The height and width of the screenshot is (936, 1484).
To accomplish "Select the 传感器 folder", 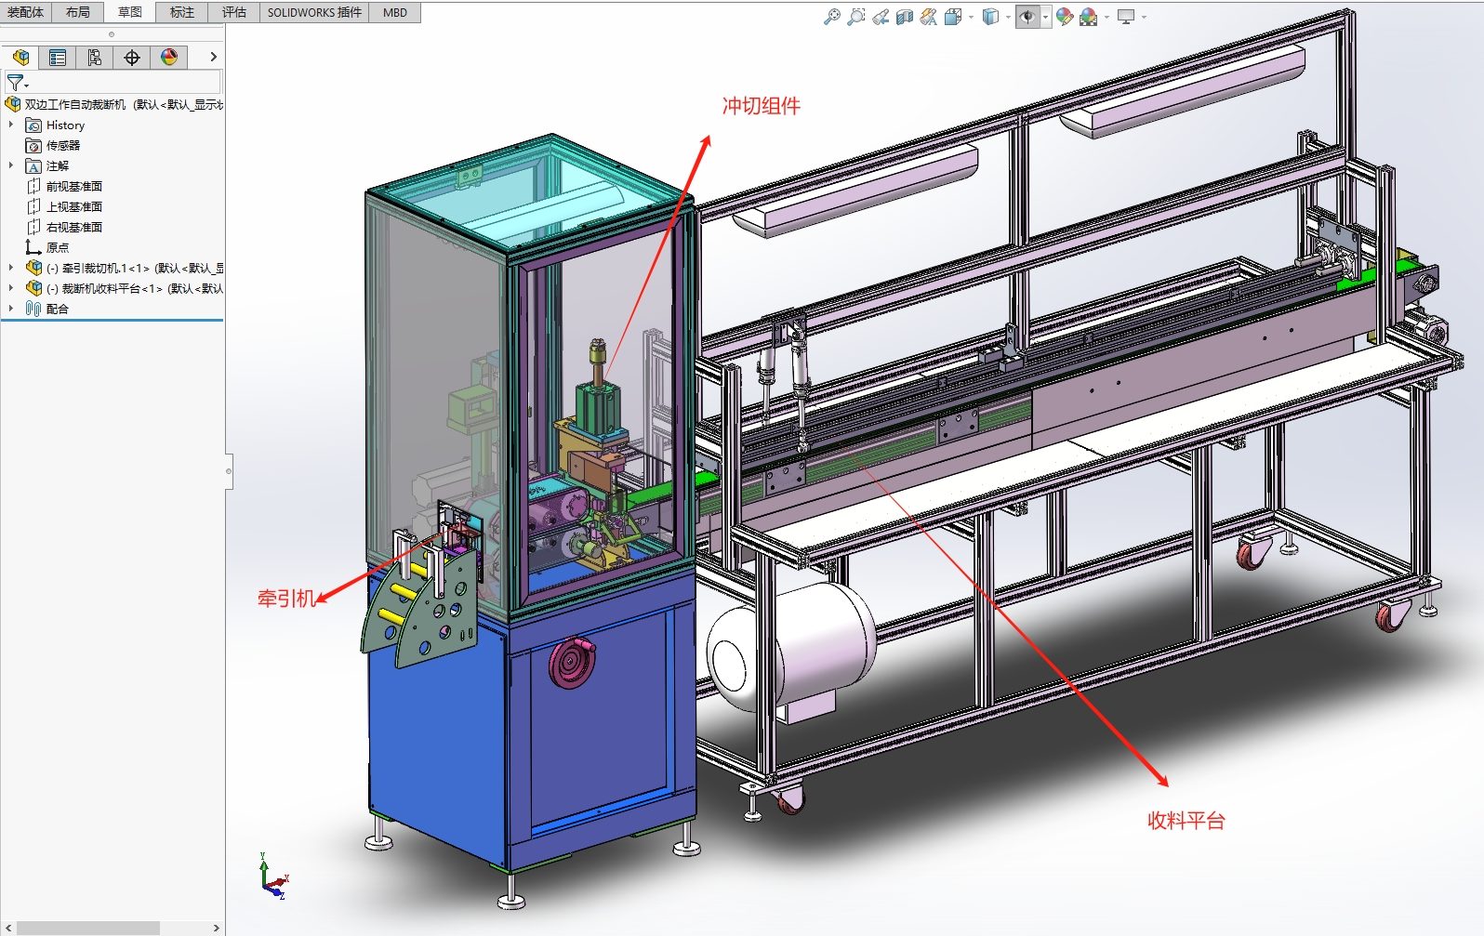I will click(63, 145).
